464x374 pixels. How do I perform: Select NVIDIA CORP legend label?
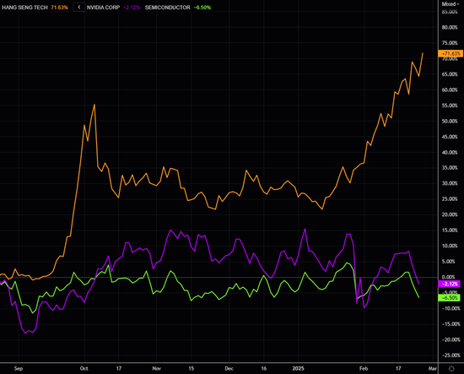pos(103,8)
